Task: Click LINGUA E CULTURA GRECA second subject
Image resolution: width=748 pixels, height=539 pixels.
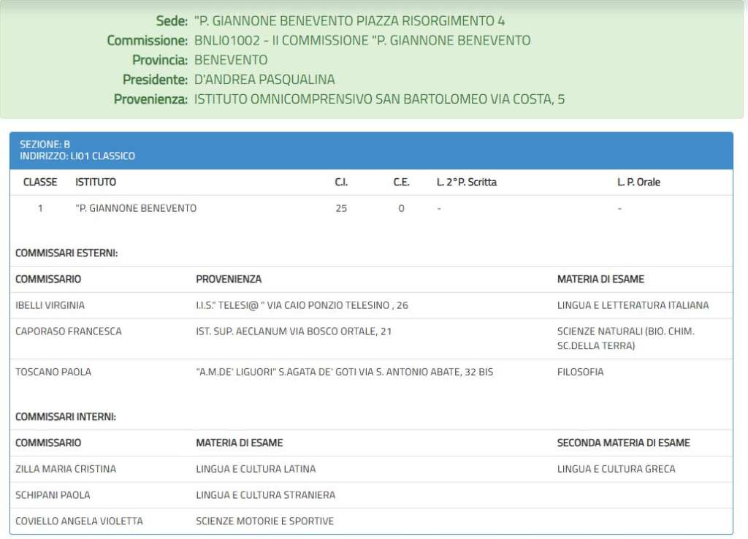Action: 616,470
